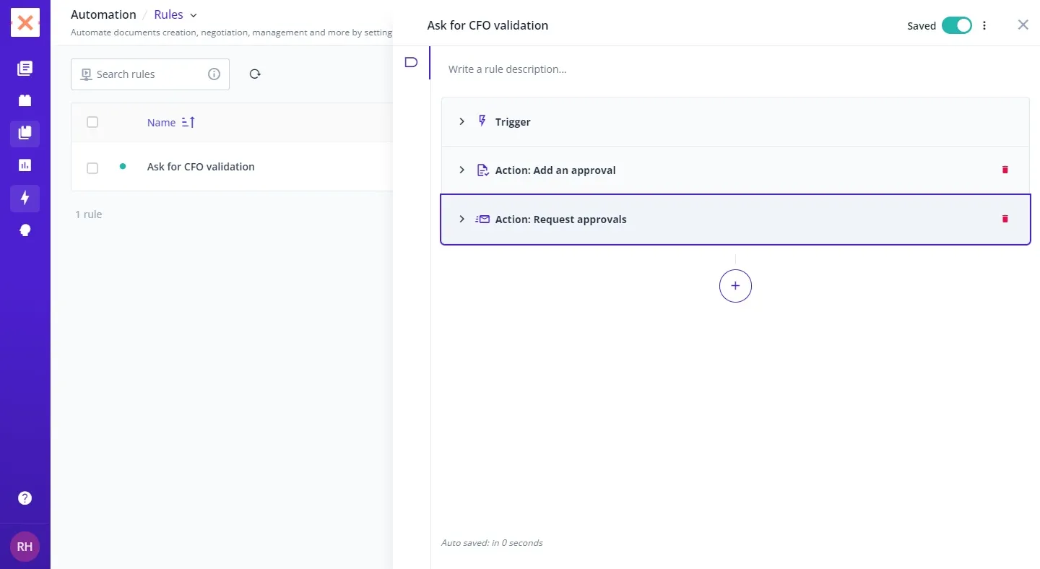
Task: Click the rule description tag icon
Action: [x=411, y=62]
